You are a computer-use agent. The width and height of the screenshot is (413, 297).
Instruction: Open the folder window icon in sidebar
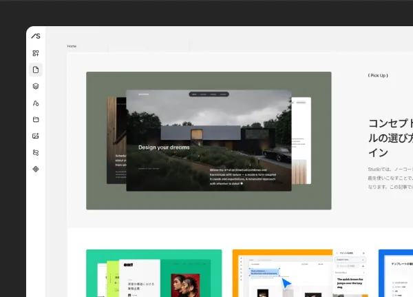pos(36,119)
